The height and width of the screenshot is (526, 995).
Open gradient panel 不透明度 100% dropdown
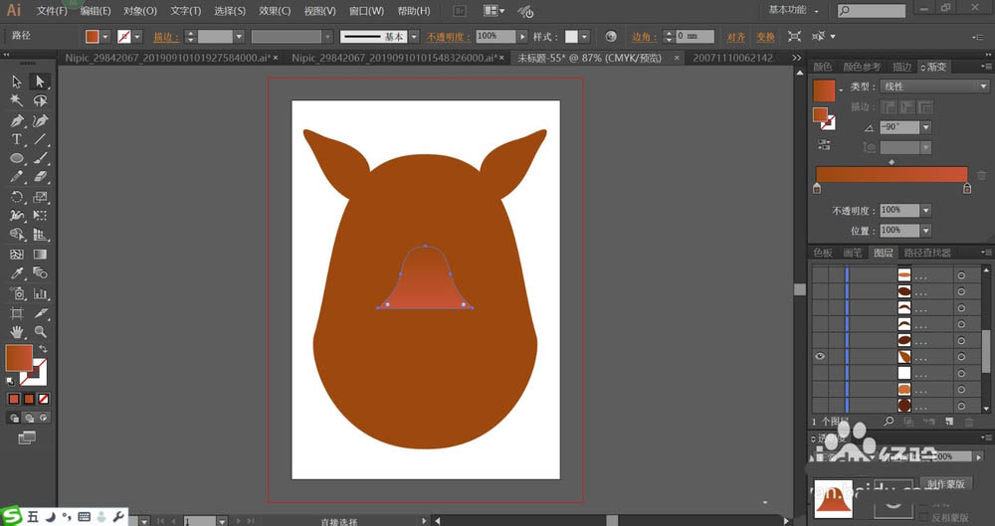(926, 210)
